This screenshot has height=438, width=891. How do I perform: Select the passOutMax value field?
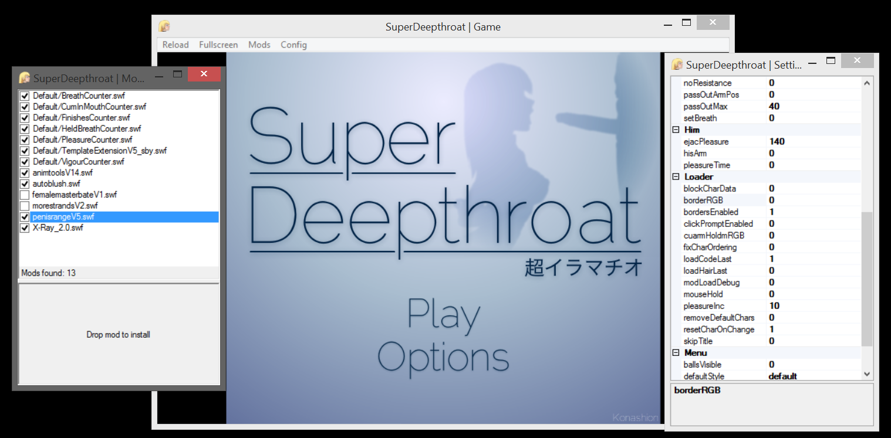coord(813,106)
